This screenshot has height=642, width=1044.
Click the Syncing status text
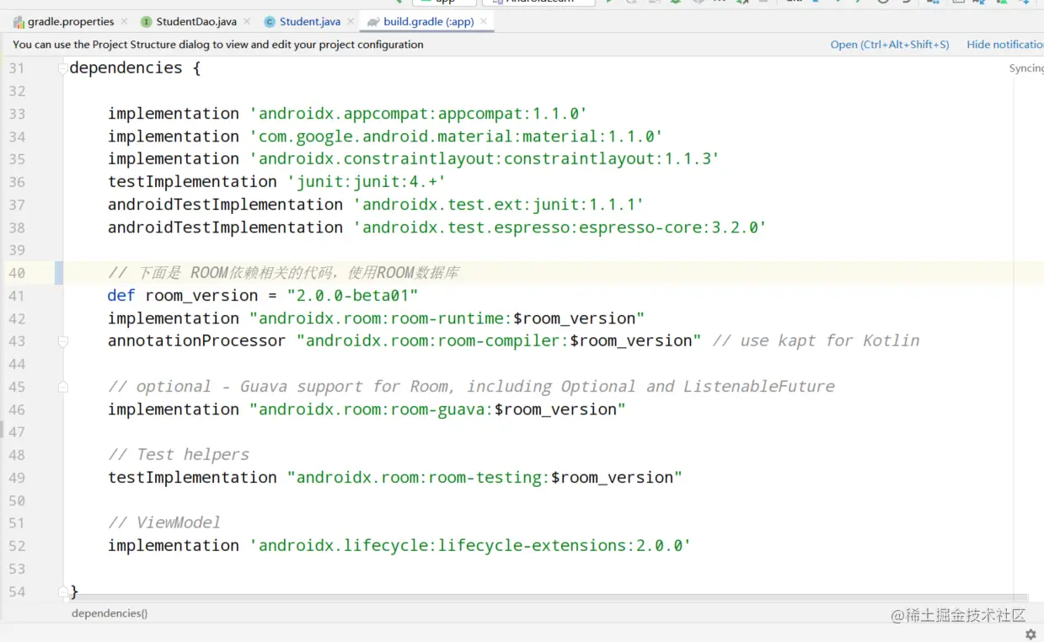tap(1026, 68)
